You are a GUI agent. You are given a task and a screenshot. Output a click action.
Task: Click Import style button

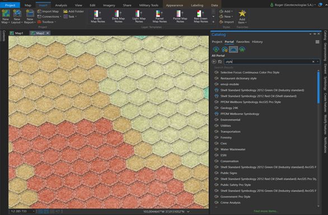pyautogui.click(x=227, y=22)
